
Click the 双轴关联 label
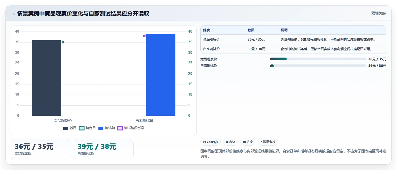coord(379,13)
